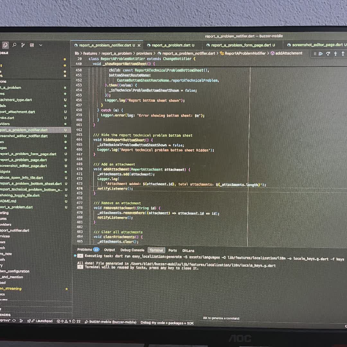Screen dimensions: 347x347
Task: Open the Ports panel tab
Action: click(x=173, y=250)
